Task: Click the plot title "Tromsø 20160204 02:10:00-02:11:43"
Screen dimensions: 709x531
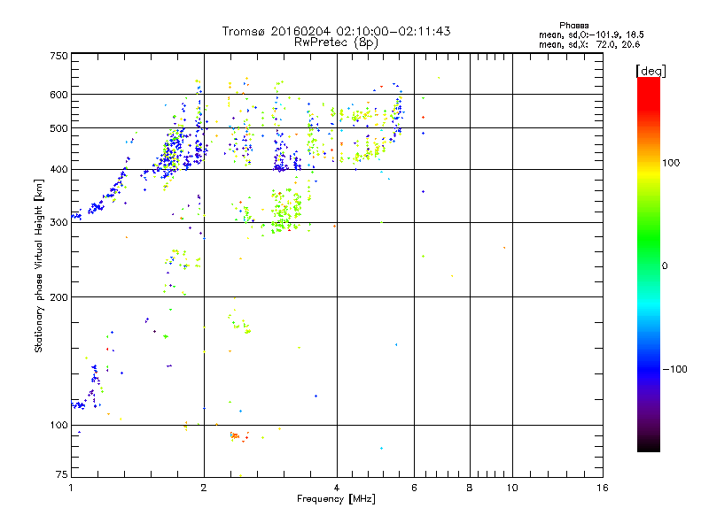Action: click(x=336, y=31)
